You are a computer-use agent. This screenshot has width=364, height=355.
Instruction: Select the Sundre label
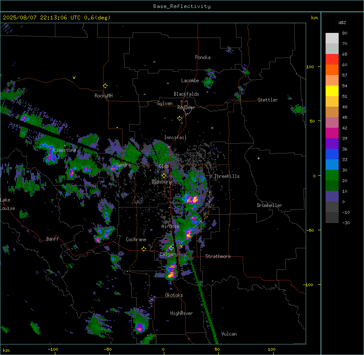point(123,165)
